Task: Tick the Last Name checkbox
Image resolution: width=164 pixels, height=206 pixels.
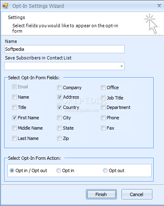Action: tap(14, 138)
